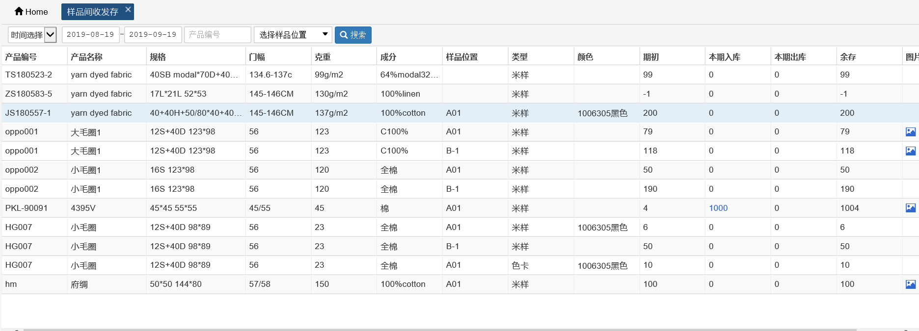Screen dimensions: 919x331
Task: View picture icon in PKL-90091 row
Action: coord(911,208)
